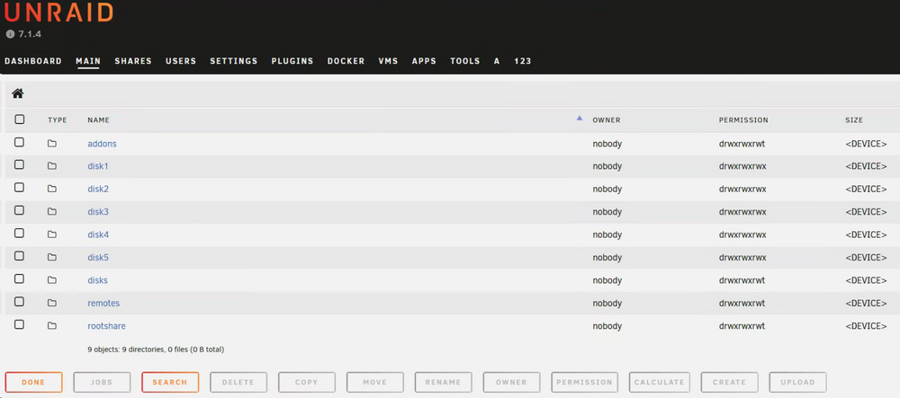This screenshot has height=398, width=900.
Task: Open the disk1 folder link
Action: coord(98,166)
